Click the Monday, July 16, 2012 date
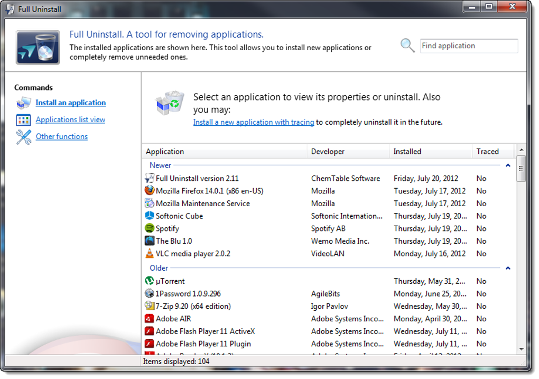 point(430,254)
